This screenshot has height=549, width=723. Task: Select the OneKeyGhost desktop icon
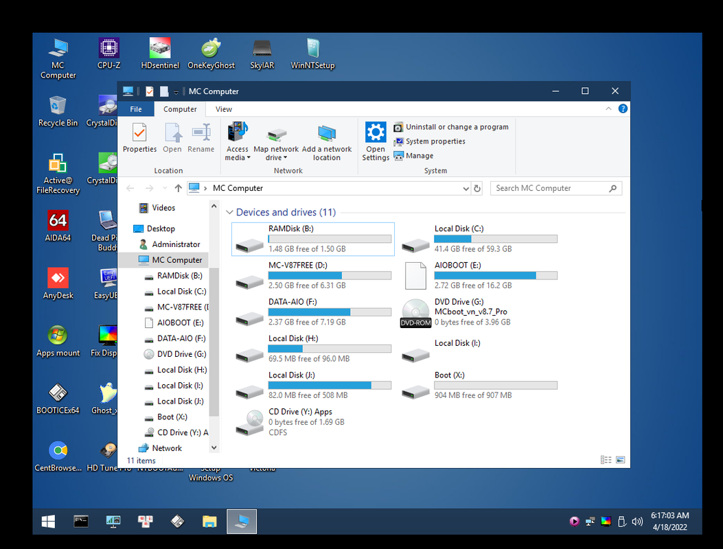(x=211, y=53)
